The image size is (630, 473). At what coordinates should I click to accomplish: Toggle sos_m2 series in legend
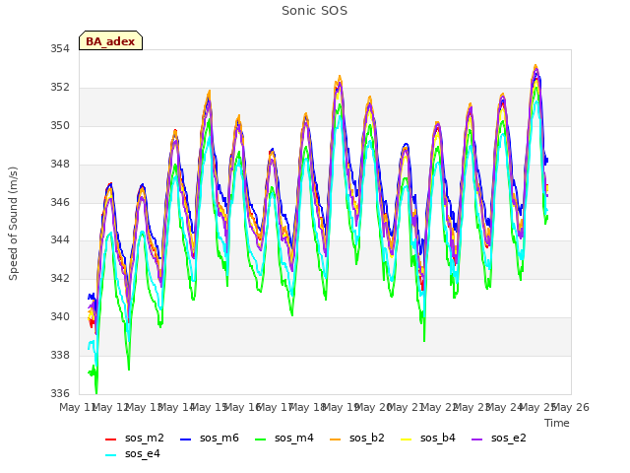[x=134, y=438]
